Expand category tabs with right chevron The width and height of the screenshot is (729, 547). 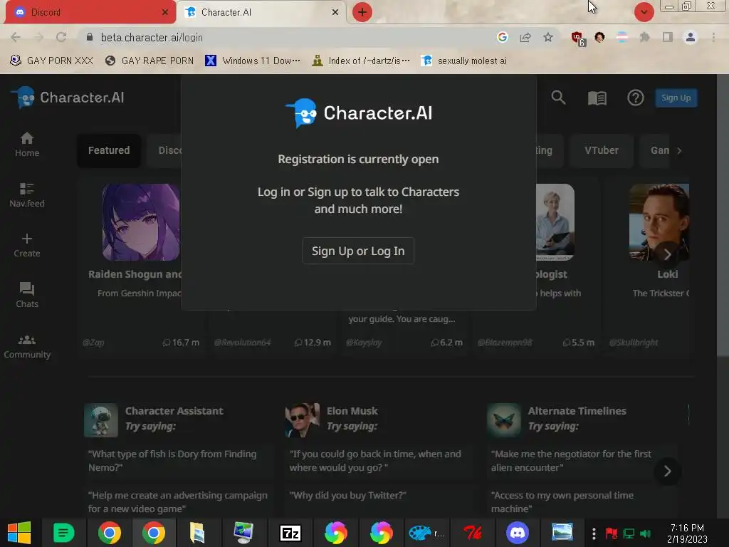tap(679, 151)
